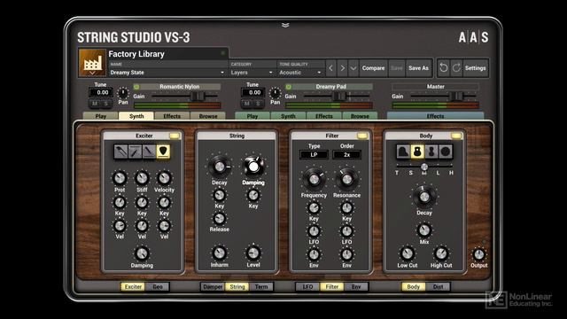Screen dimensions: 567x319
Task: Select the round body type icon
Action: [x=445, y=152]
